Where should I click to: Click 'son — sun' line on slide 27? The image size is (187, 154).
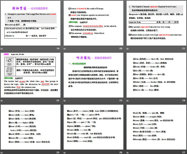145,124
